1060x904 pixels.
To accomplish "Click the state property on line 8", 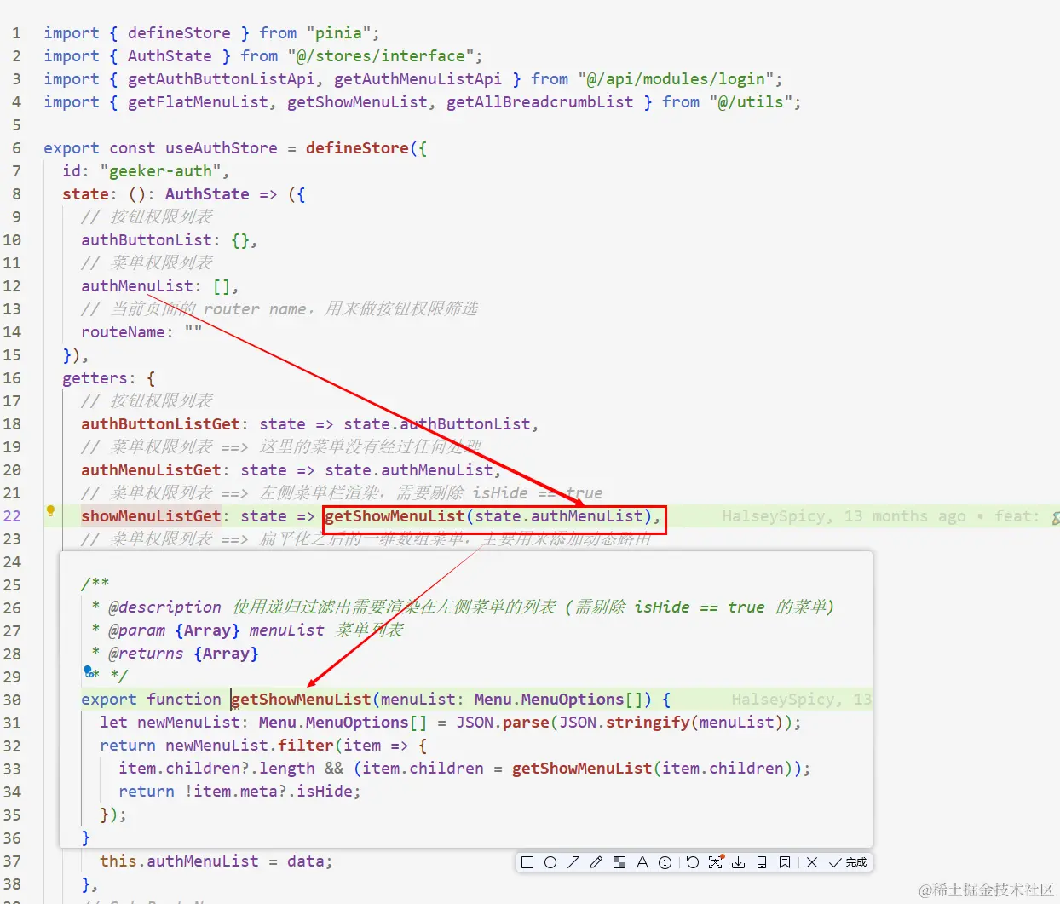I will click(x=85, y=193).
